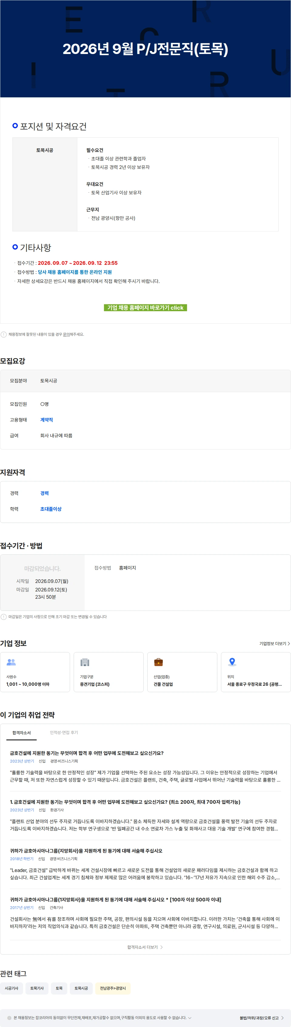The height and width of the screenshot is (1027, 291).
Task: Click the '2023년 상반기' label on the 환경기사 essay
Action: 22,810
